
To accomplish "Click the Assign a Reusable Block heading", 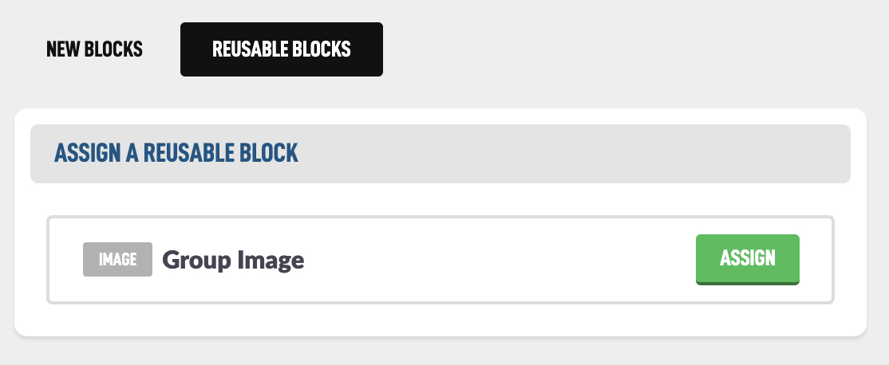I will 176,153.
